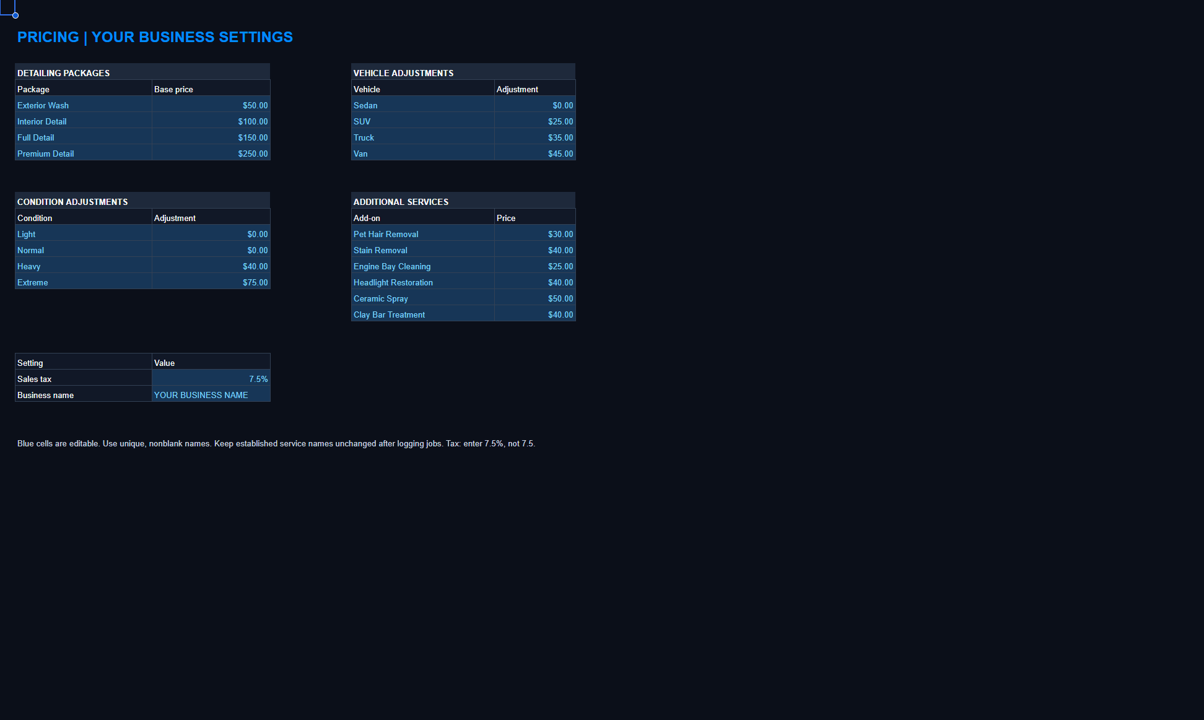
Task: Click the Package column header
Action: pyautogui.click(x=83, y=89)
